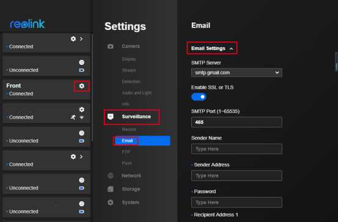Open the Info settings page
The height and width of the screenshot is (222, 338).
point(125,104)
